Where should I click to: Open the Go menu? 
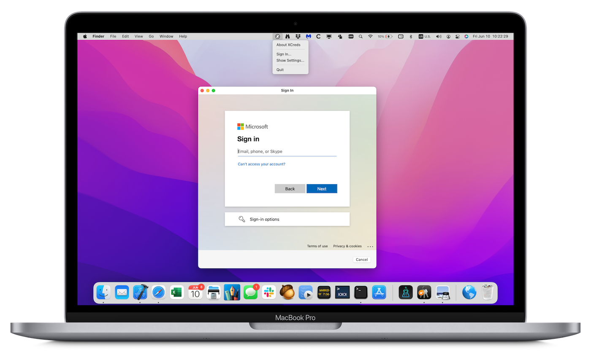[x=151, y=37]
